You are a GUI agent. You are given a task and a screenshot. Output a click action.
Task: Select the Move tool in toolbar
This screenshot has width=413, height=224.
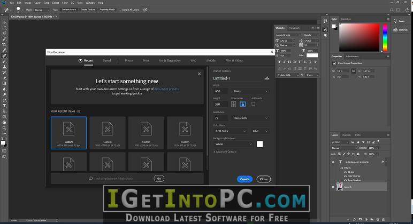[x=4, y=21]
